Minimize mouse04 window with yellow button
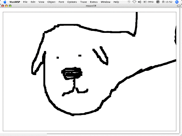The image size is (182, 136). [x=6, y=6]
